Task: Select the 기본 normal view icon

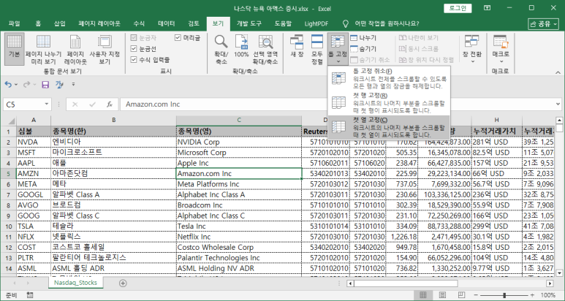Action: coord(15,49)
